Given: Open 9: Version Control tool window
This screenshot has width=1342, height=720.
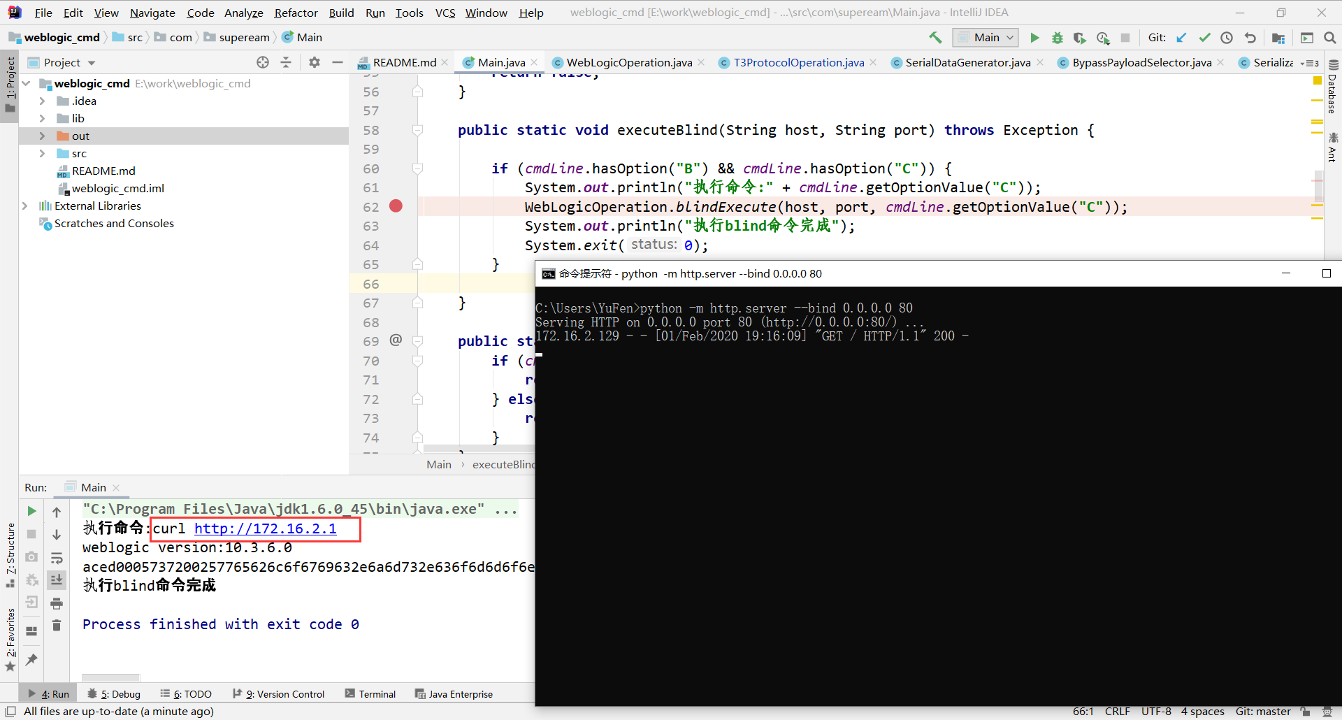Looking at the screenshot, I should [278, 693].
